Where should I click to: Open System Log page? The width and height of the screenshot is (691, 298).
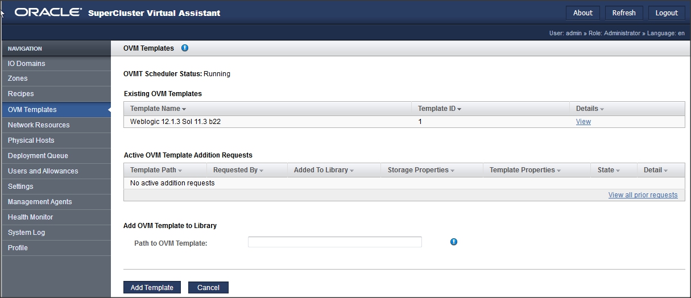click(56, 233)
